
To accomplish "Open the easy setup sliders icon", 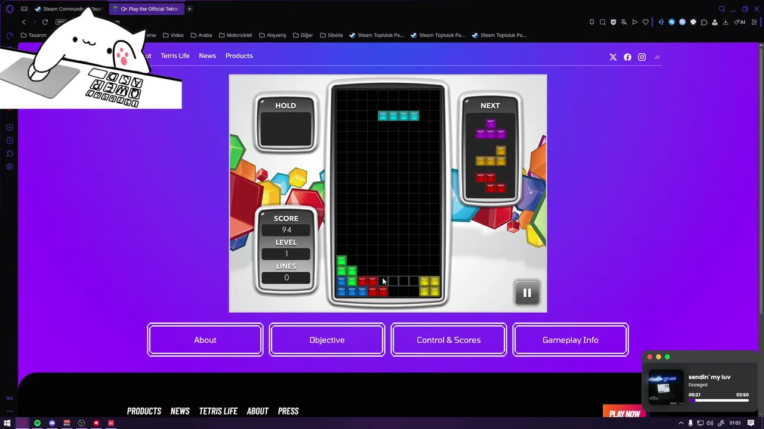I will tap(755, 22).
